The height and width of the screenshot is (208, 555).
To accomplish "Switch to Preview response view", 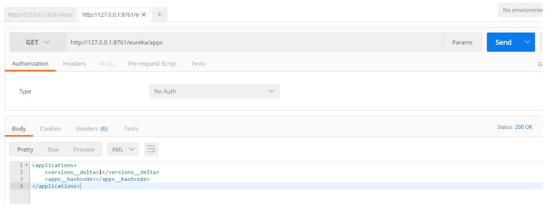I will (x=84, y=149).
